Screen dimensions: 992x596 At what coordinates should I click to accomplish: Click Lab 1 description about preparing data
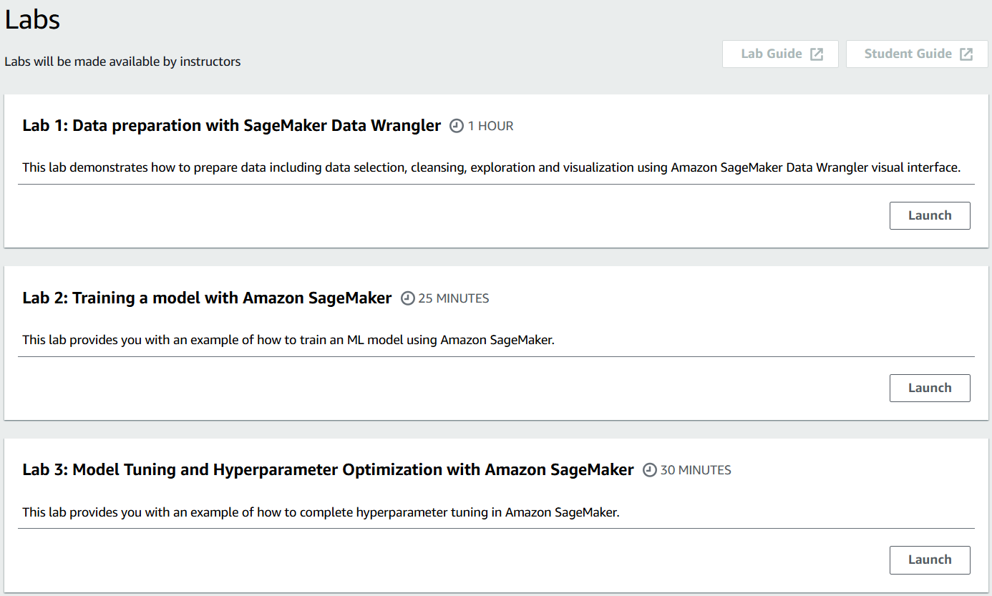(491, 167)
